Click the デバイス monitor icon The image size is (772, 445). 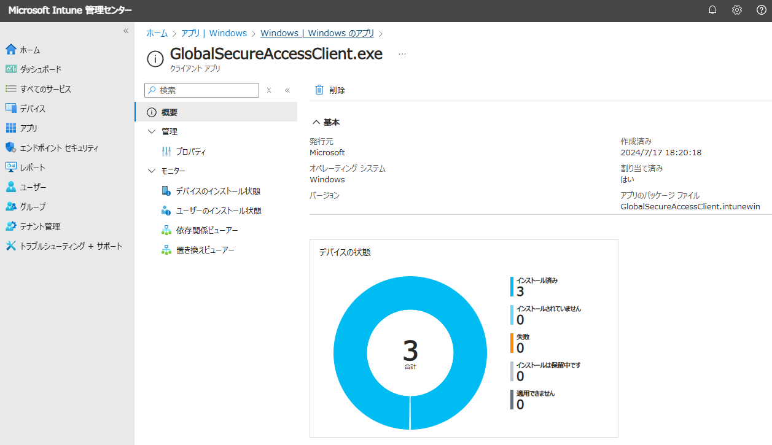(x=10, y=109)
